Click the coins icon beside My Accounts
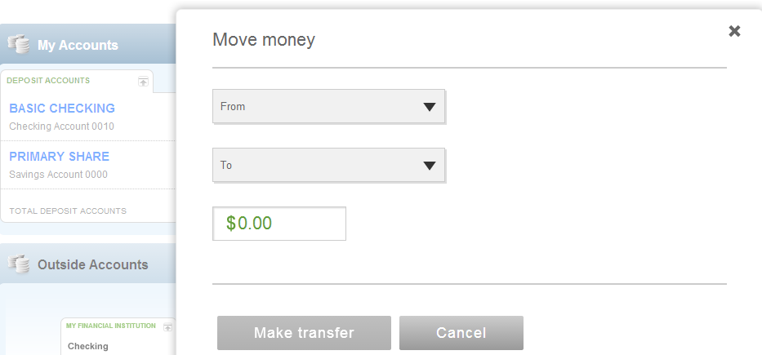Screen dimensions: 762x355 point(19,45)
